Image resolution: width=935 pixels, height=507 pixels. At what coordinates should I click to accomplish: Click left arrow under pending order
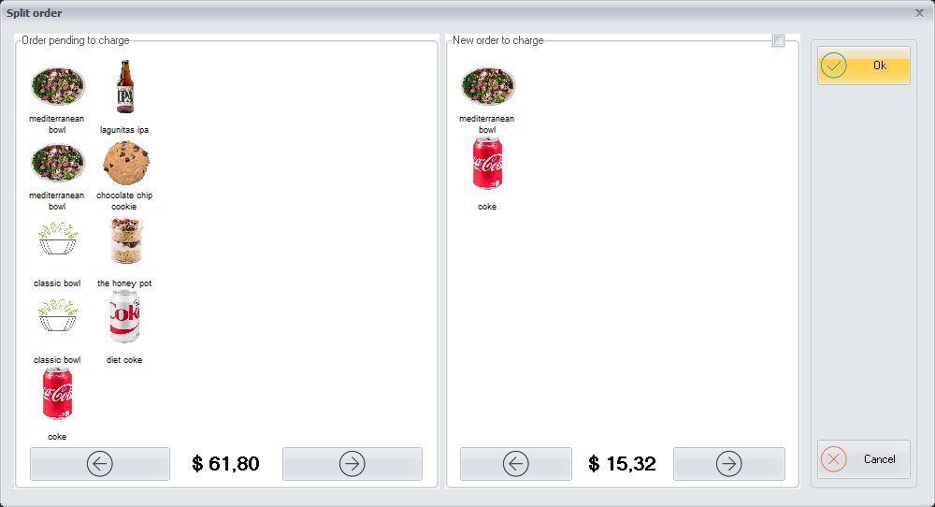pyautogui.click(x=100, y=464)
